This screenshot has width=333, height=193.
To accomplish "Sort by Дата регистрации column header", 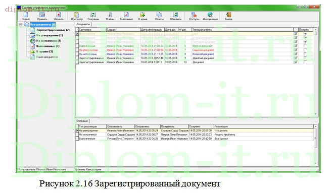I will coord(152,30).
